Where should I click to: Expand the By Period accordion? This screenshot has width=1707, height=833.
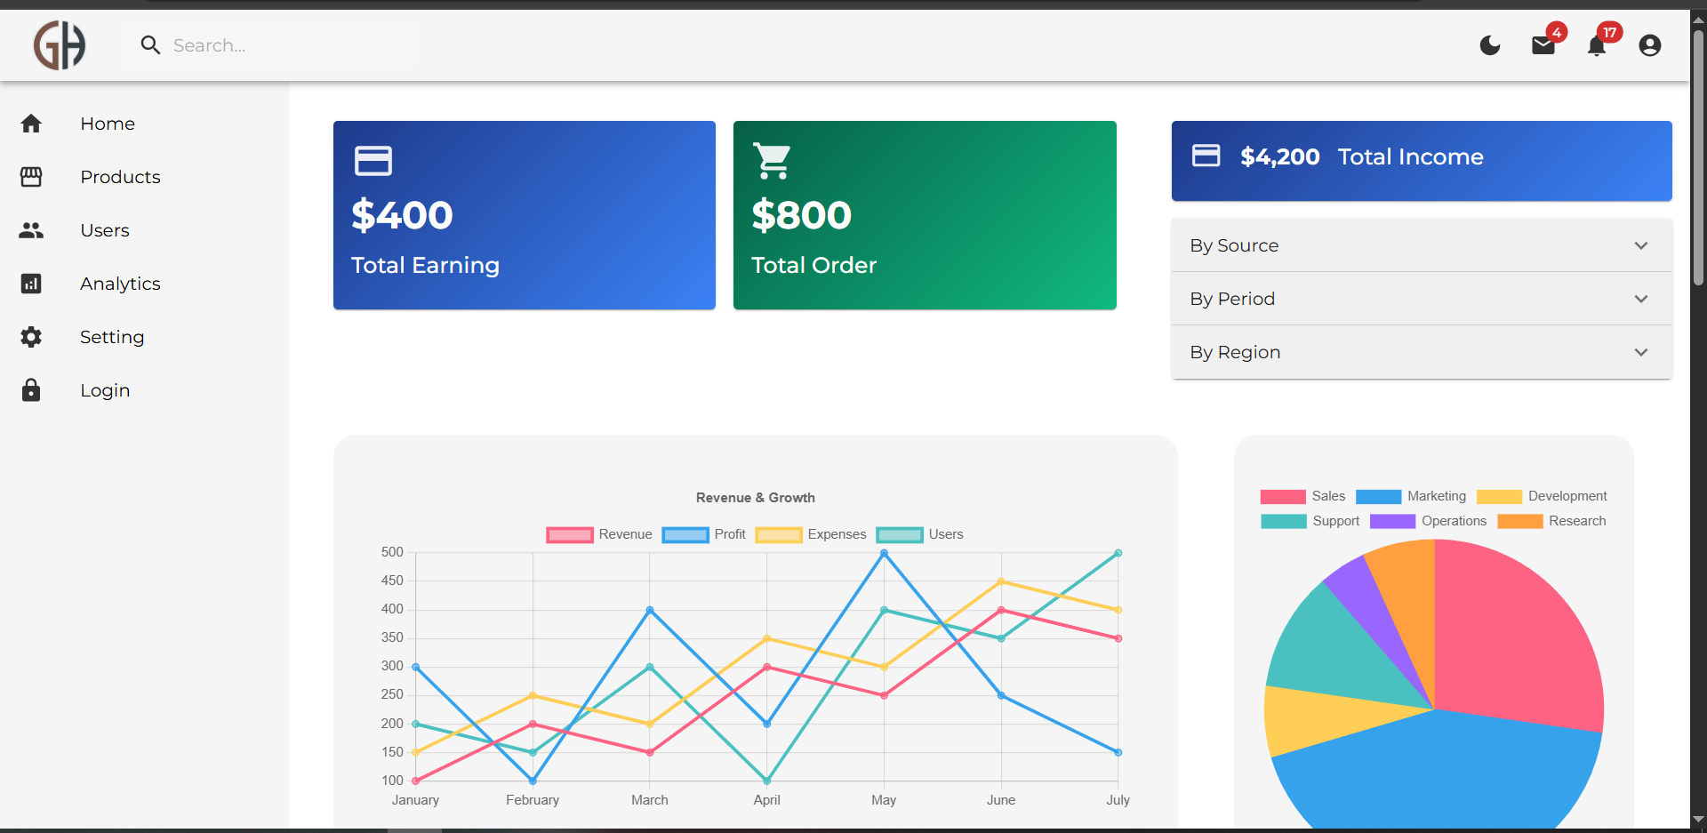(x=1422, y=299)
